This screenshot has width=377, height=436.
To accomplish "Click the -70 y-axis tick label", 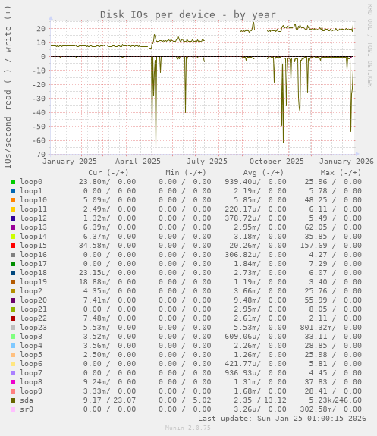I will (x=39, y=155).
